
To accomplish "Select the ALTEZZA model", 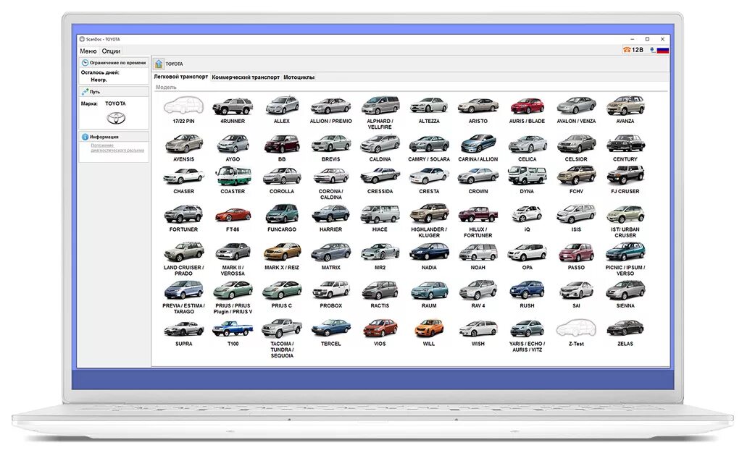I will pos(429,110).
